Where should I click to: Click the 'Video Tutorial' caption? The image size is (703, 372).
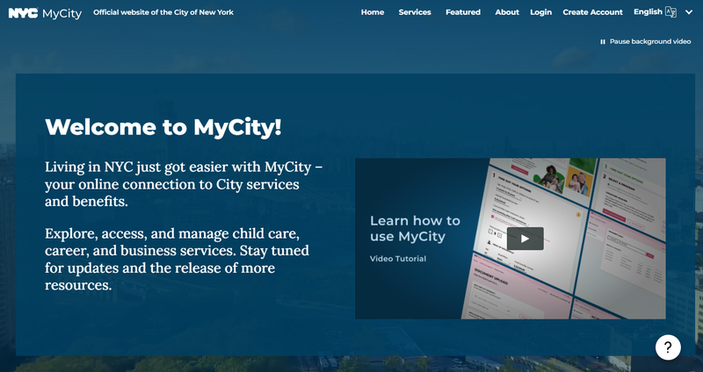[398, 258]
